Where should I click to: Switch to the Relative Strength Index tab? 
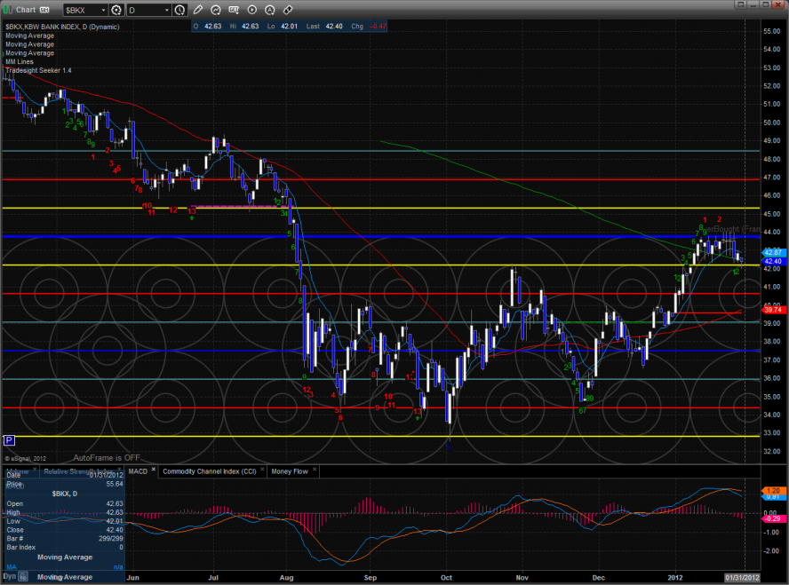(78, 471)
